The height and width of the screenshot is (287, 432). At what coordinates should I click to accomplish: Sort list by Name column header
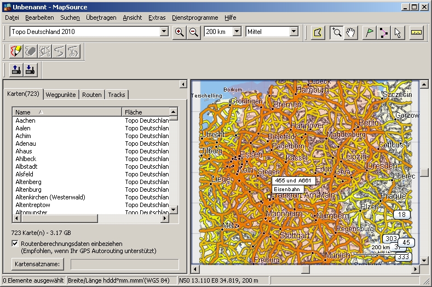67,112
